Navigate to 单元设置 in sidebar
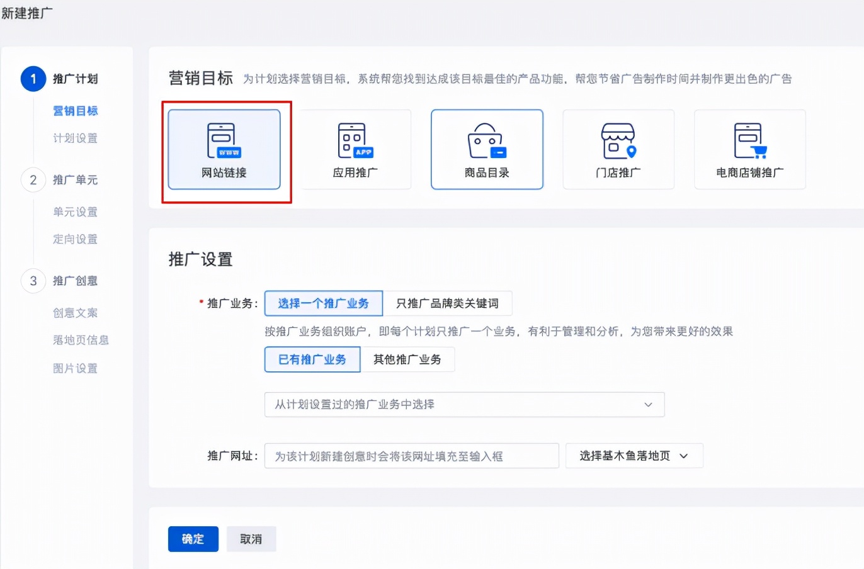 point(76,211)
